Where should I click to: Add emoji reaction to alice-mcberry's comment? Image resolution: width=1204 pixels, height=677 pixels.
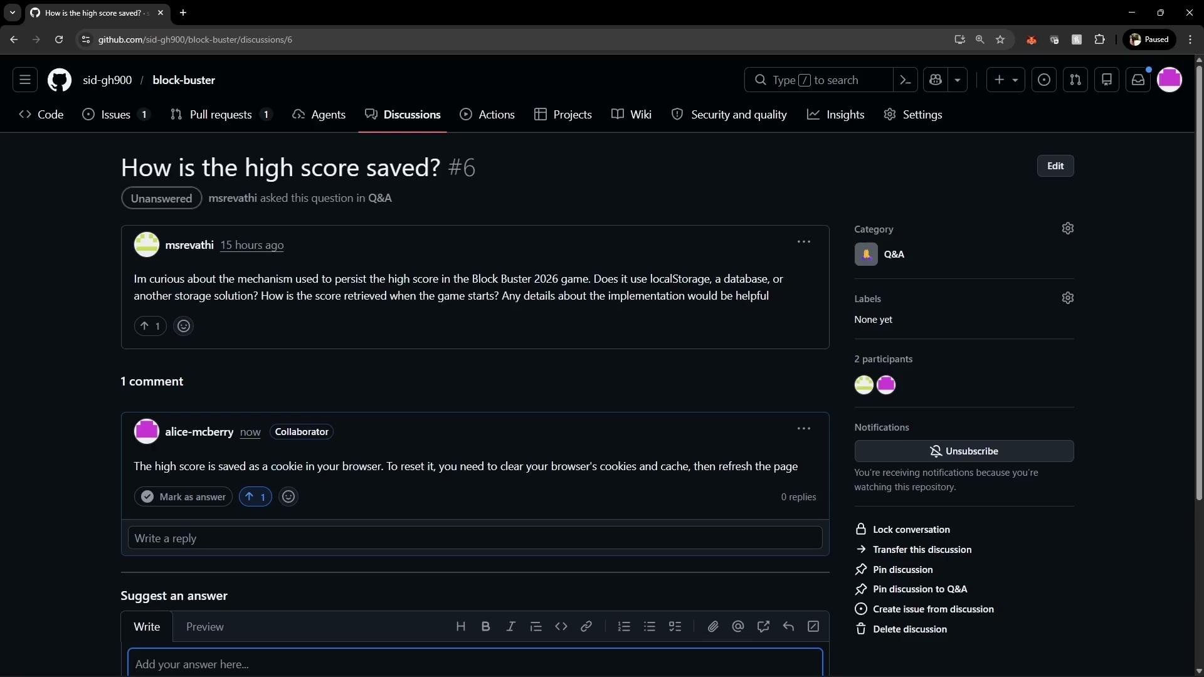pos(288,496)
